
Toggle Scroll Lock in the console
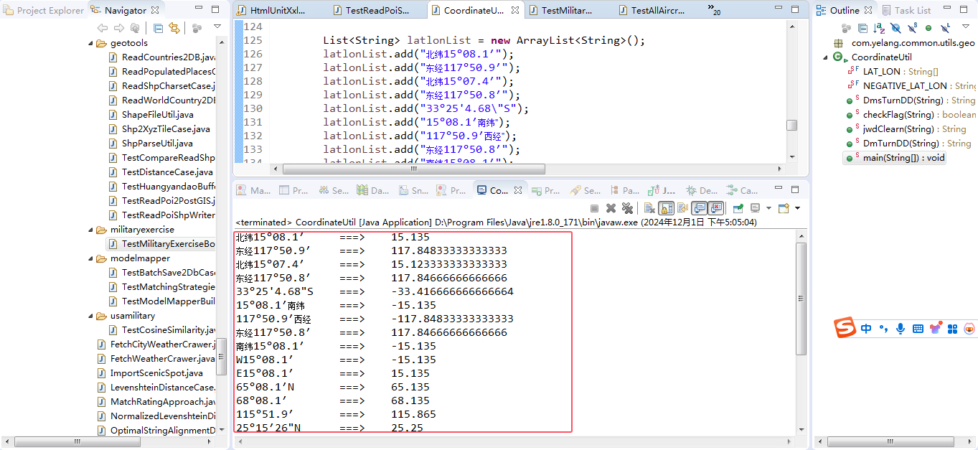pyautogui.click(x=666, y=208)
